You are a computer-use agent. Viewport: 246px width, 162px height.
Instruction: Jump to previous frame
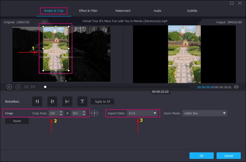tap(26, 87)
